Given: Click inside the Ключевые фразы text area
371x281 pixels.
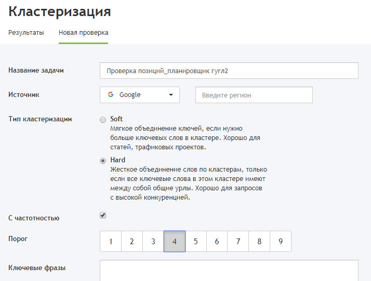Looking at the screenshot, I should coord(229,271).
